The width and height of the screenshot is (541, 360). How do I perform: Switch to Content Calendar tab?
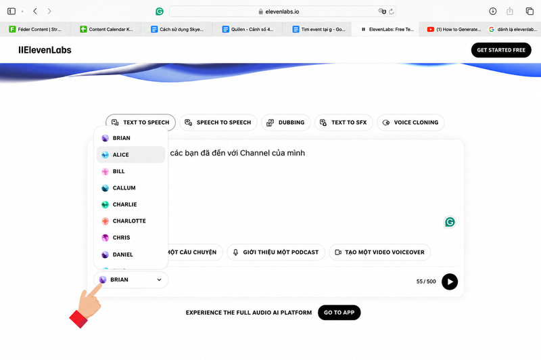click(106, 29)
